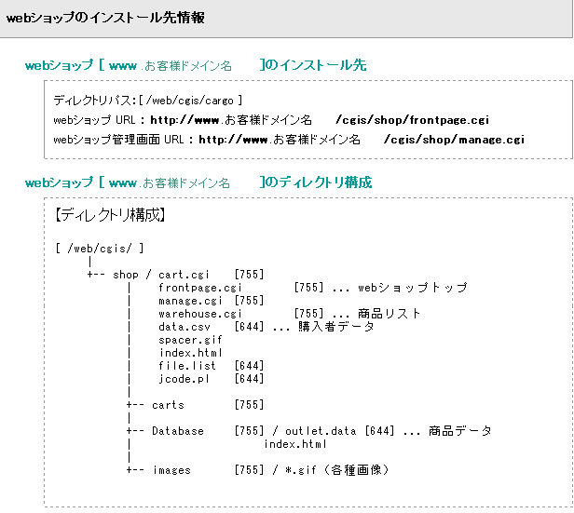574x513 pixels.
Task: Select spacer.gif in the directory tree
Action: pyautogui.click(x=190, y=340)
